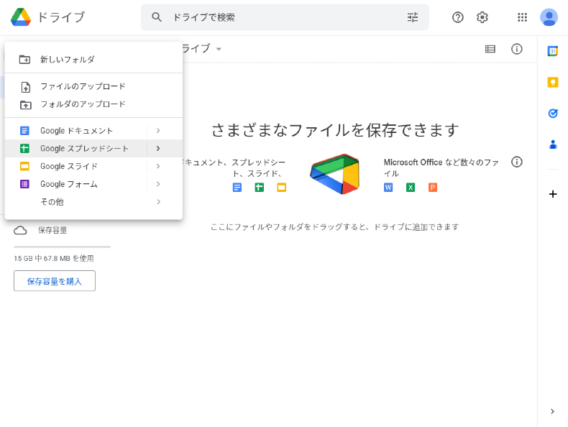Click the Google Drive logo

21,17
